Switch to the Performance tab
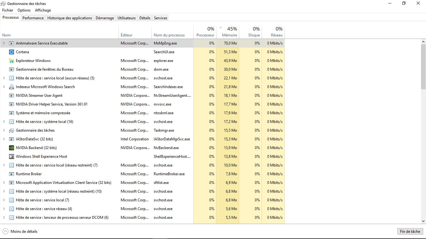Screen dimensions: 426x239 pyautogui.click(x=33, y=18)
